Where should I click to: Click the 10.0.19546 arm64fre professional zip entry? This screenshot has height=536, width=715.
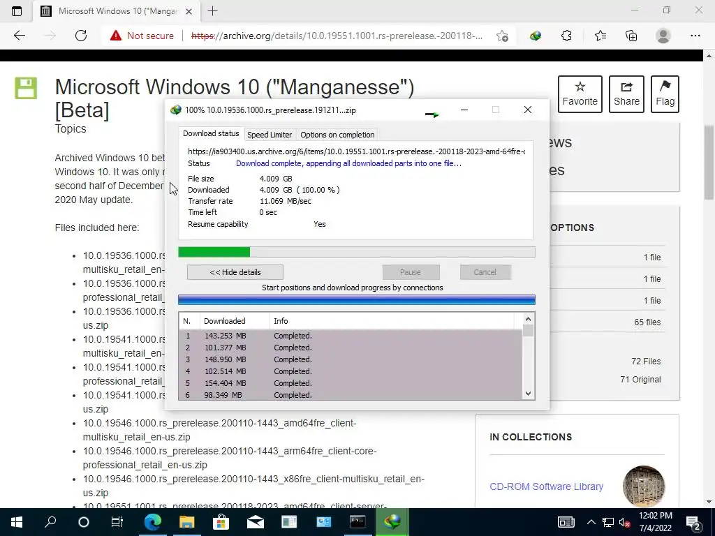point(229,458)
